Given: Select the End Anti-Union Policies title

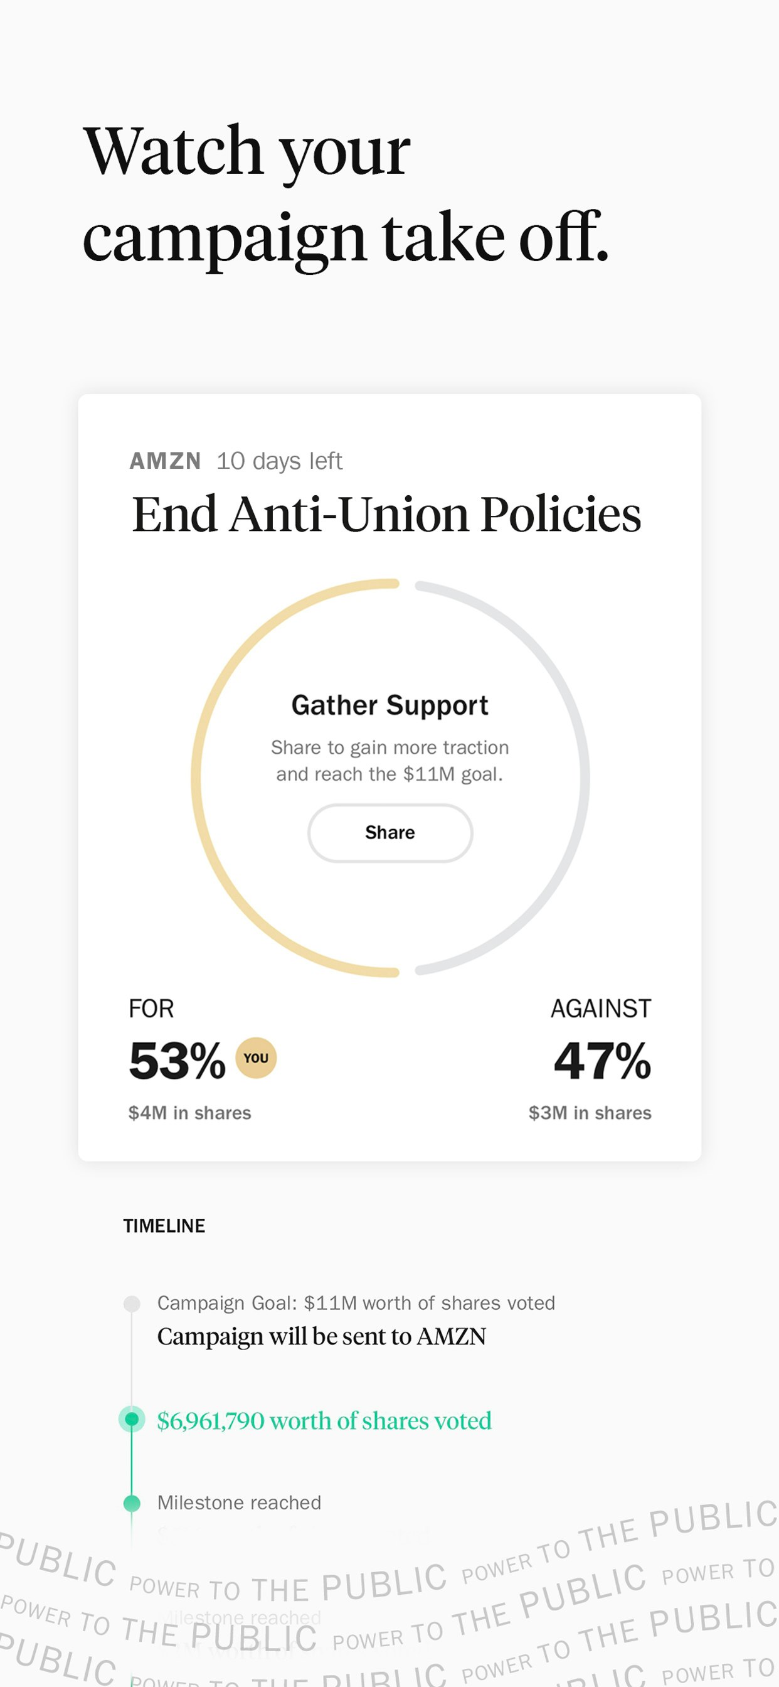Looking at the screenshot, I should (x=386, y=514).
